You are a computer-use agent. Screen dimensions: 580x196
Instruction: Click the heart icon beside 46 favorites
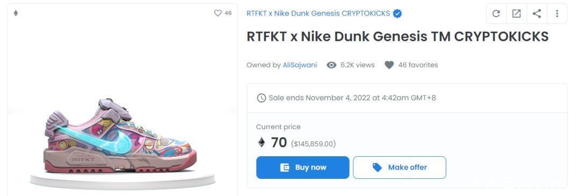[389, 65]
